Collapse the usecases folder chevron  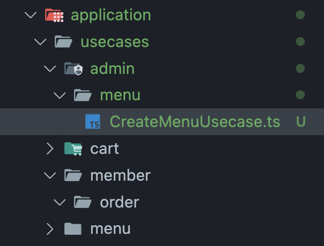(40, 42)
